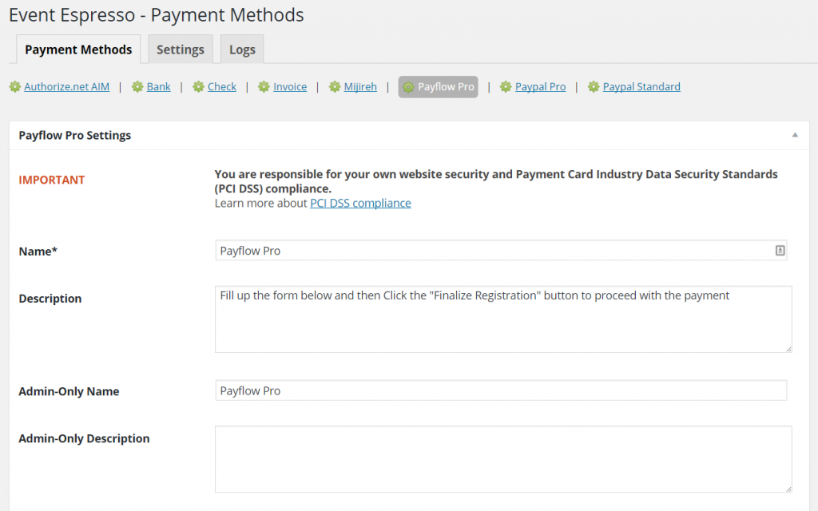Click the gear icon beside Bank

pyautogui.click(x=137, y=86)
